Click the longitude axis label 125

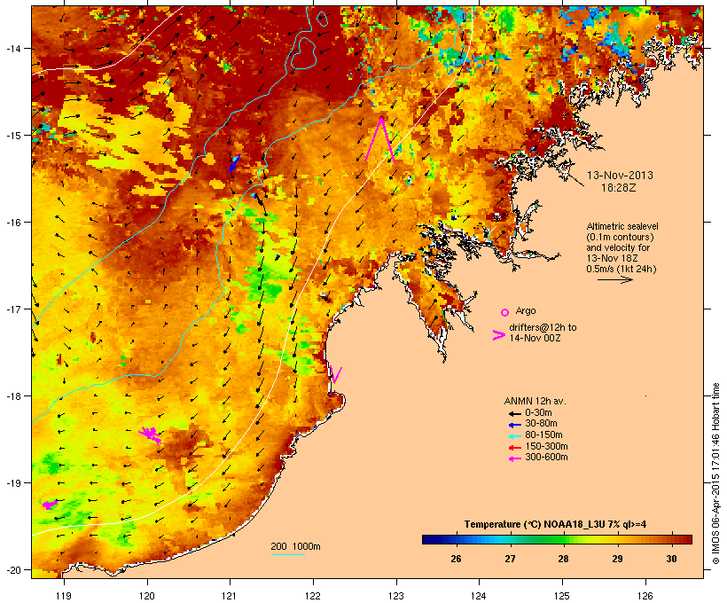pyautogui.click(x=562, y=596)
